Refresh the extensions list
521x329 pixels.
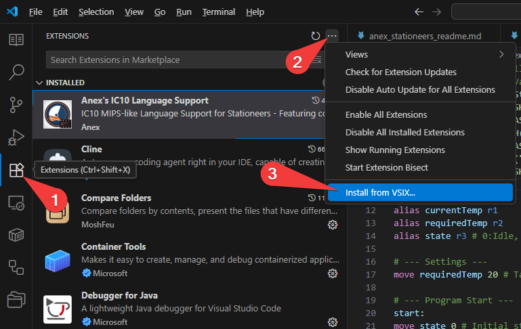[x=315, y=36]
